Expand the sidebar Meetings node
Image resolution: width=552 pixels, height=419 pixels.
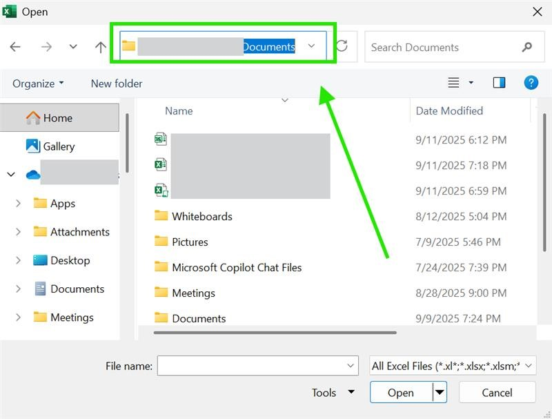(19, 318)
